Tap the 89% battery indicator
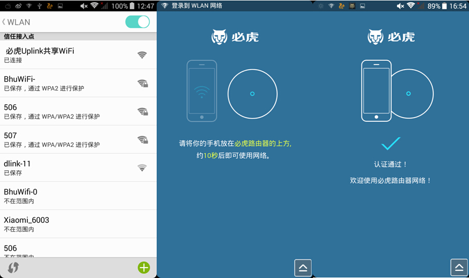The image size is (469, 278). pyautogui.click(x=437, y=6)
